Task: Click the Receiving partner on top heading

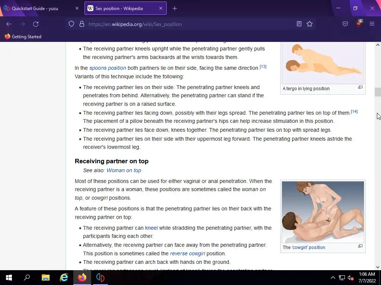Action: tap(112, 161)
